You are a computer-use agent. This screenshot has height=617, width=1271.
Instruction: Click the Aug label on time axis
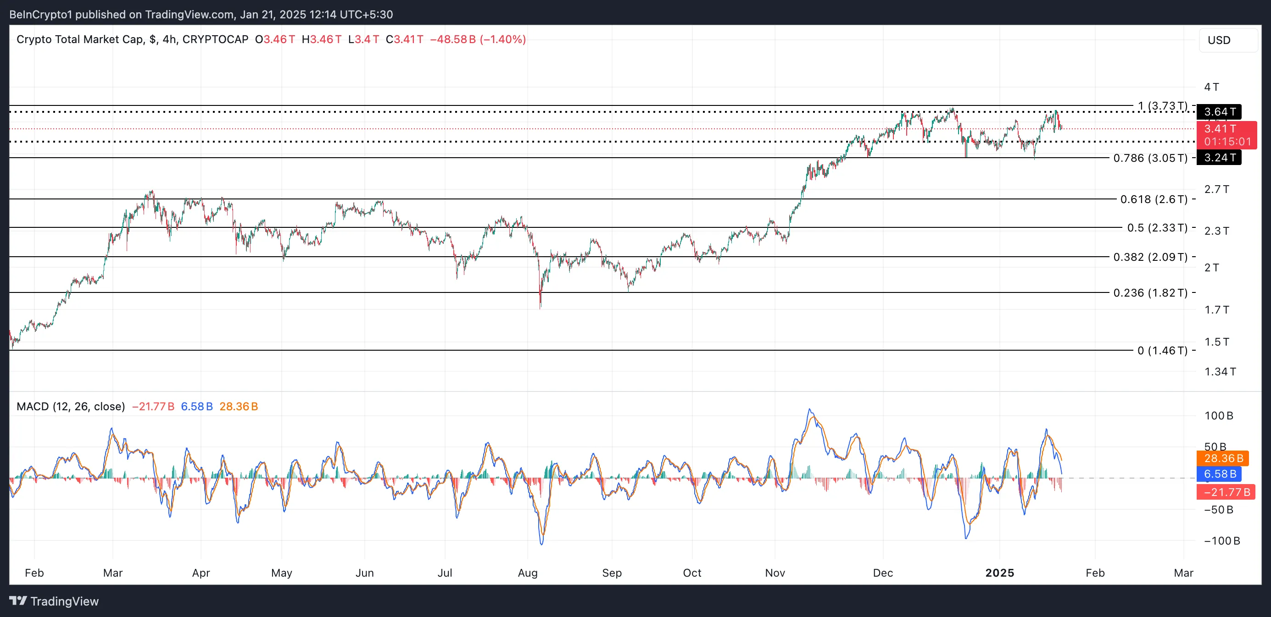528,573
